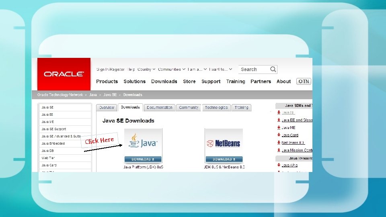Screen dimensions: 386x217
Task: Open the "I want to..." dropdown
Action: (221, 70)
